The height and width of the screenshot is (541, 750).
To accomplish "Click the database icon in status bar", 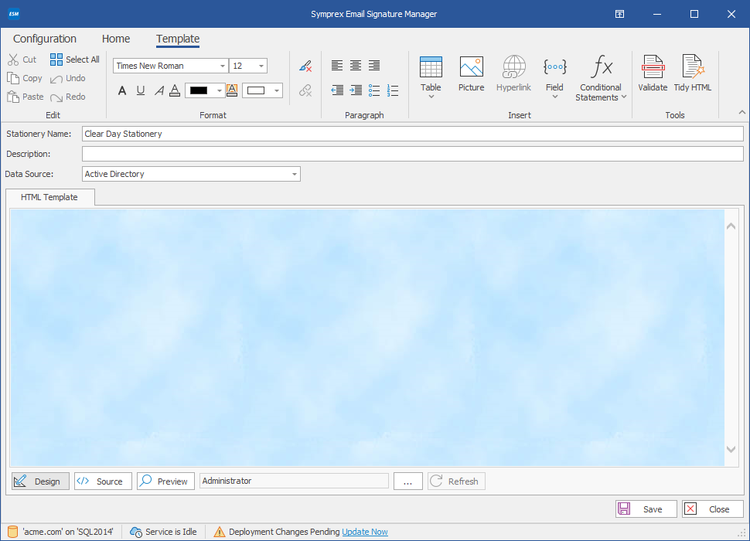I will pyautogui.click(x=13, y=532).
